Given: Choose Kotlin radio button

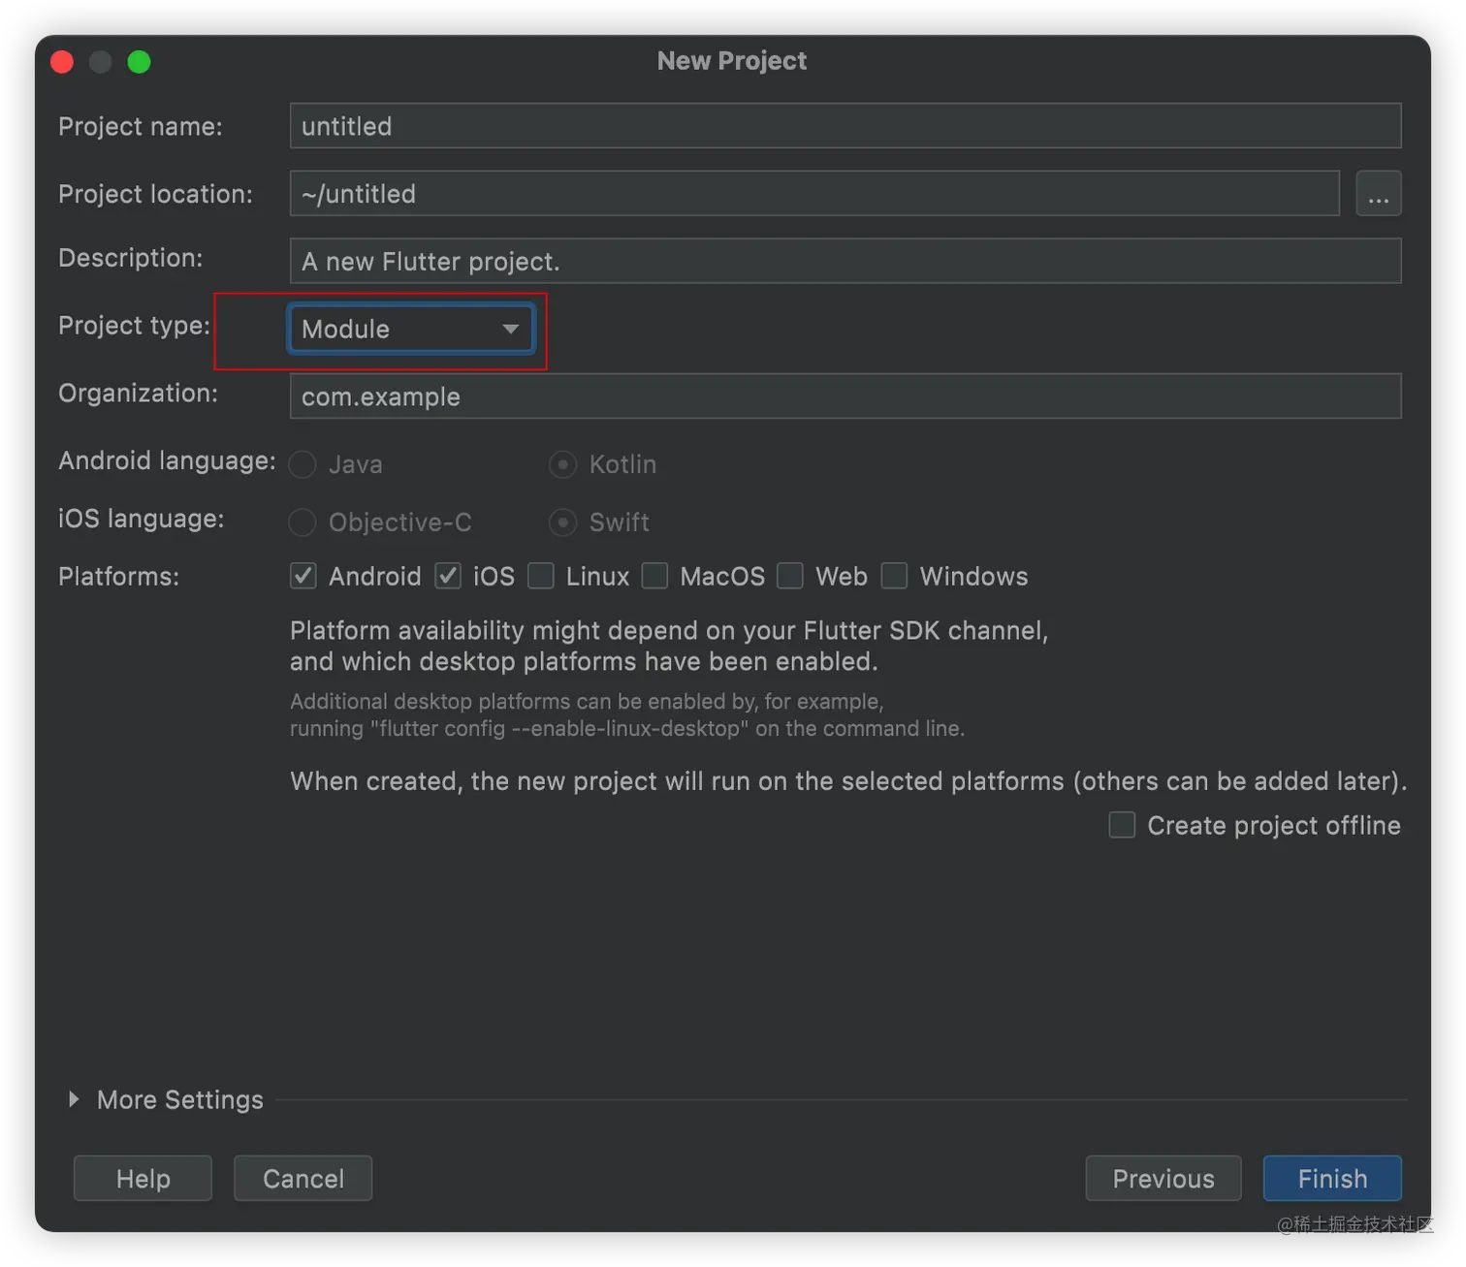Looking at the screenshot, I should tap(562, 464).
